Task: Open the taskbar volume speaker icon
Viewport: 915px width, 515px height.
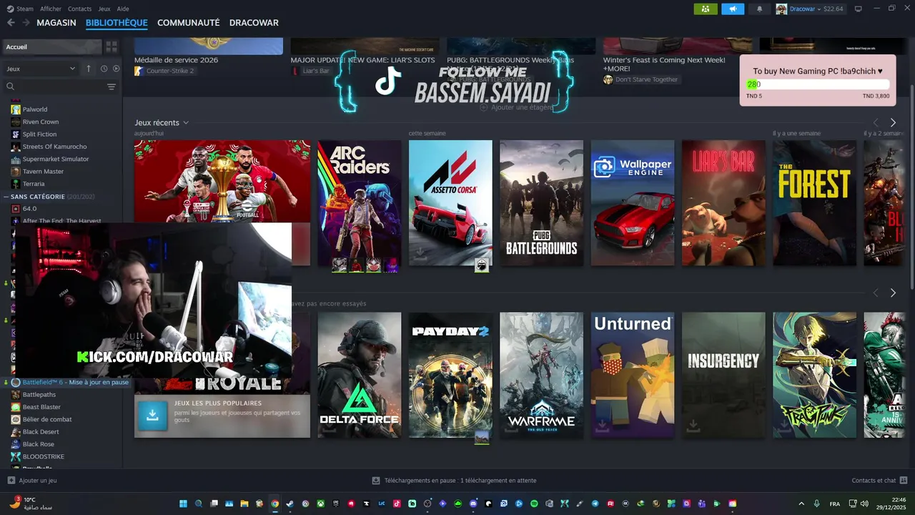Action: pos(864,504)
